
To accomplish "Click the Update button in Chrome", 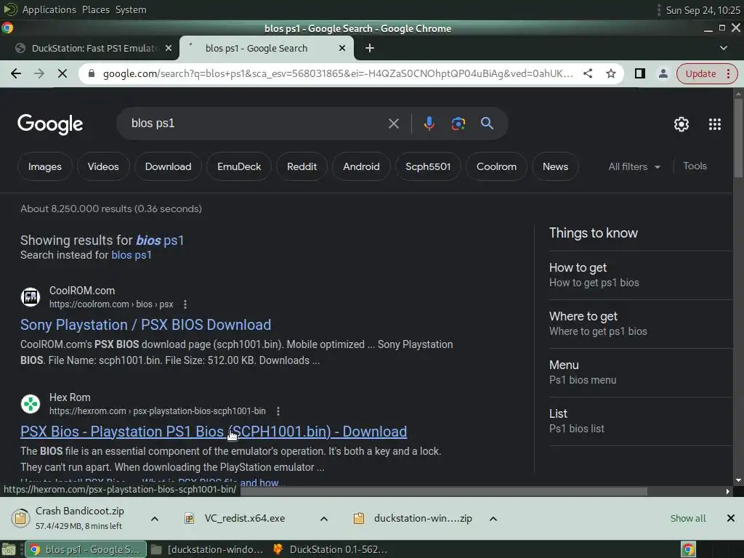I will (706, 73).
